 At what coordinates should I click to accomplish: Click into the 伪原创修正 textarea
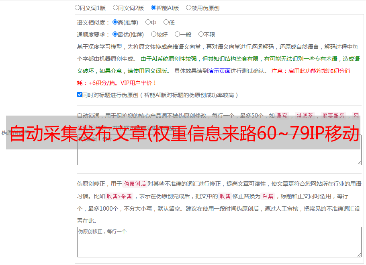coord(219,242)
